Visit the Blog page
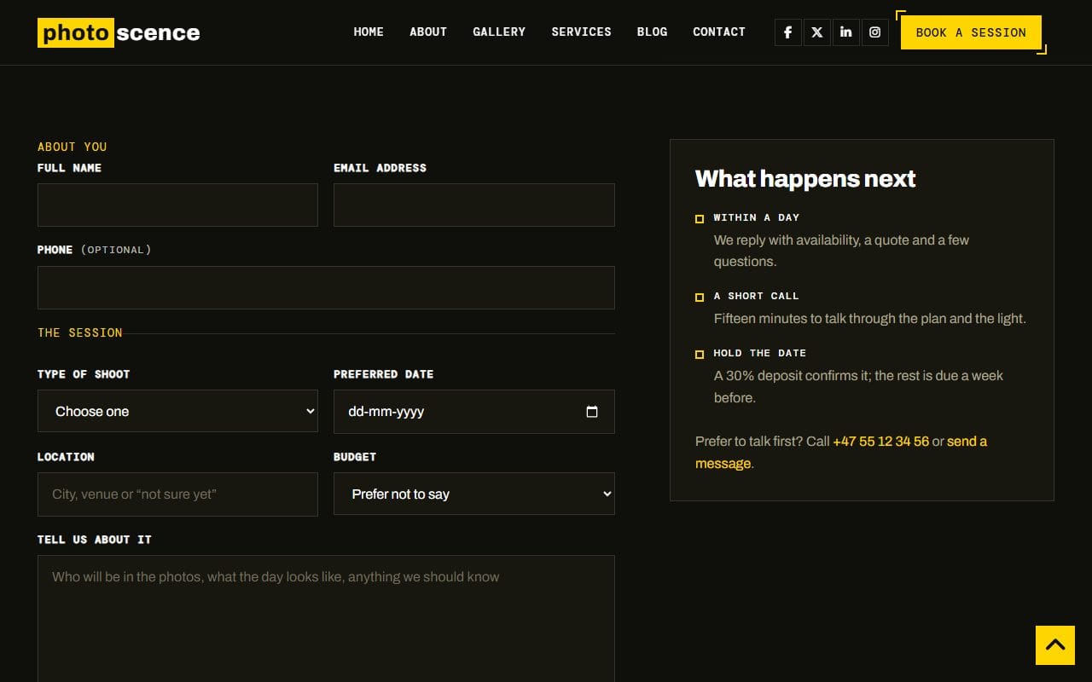This screenshot has width=1092, height=682. [x=652, y=32]
